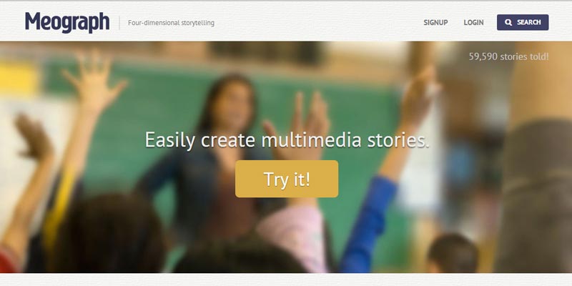Click the white strip below the hero image

coord(286,280)
